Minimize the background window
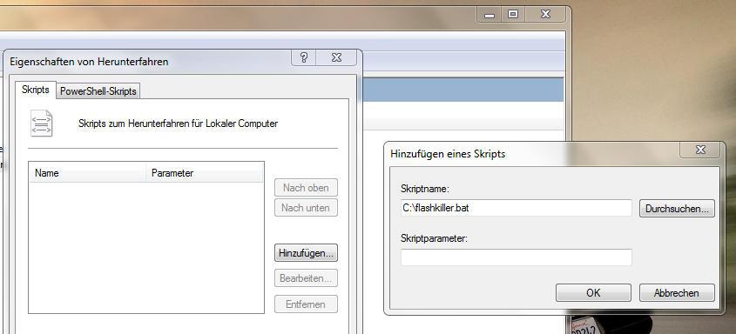736x334 pixels. (490, 15)
